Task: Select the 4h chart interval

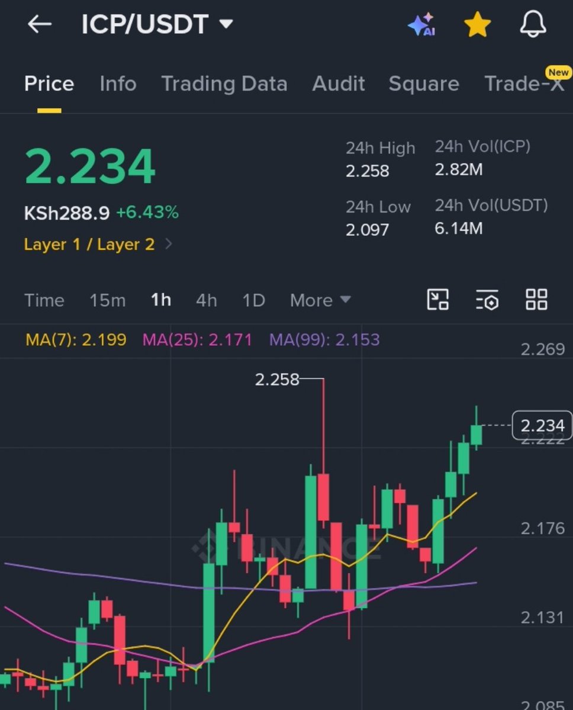Action: 207,300
